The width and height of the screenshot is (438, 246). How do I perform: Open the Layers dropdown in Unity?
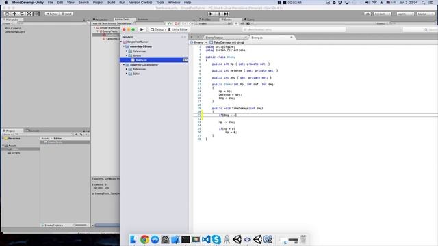tap(405, 14)
